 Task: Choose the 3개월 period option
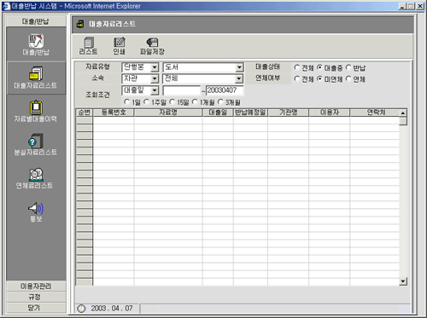tap(220, 101)
